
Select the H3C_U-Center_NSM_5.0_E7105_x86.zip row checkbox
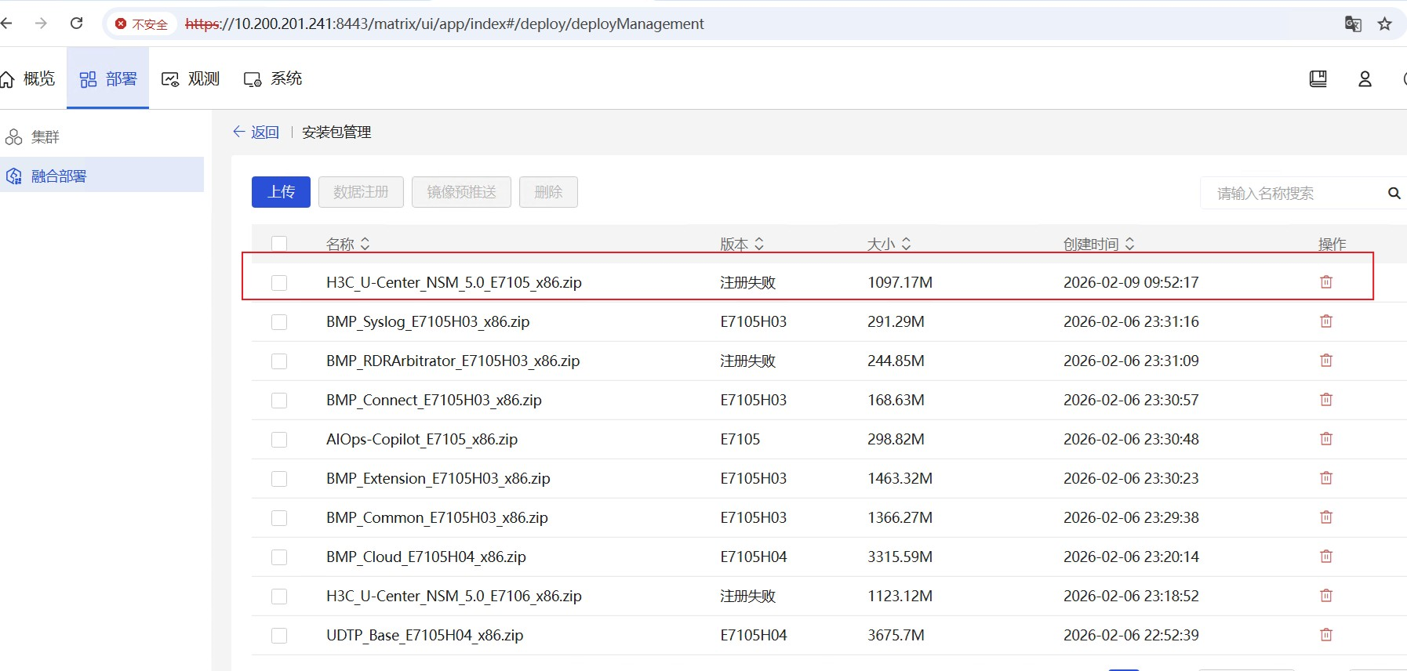279,283
